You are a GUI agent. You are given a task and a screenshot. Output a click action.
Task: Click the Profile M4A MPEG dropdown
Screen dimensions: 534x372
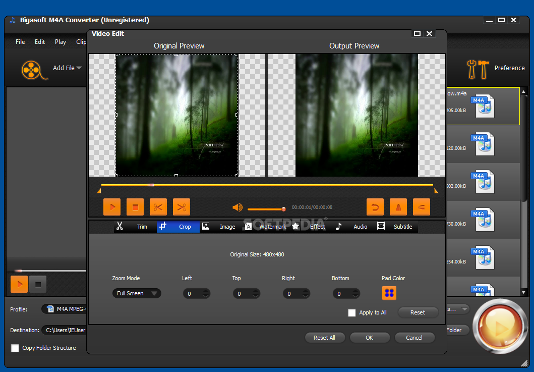coord(65,309)
